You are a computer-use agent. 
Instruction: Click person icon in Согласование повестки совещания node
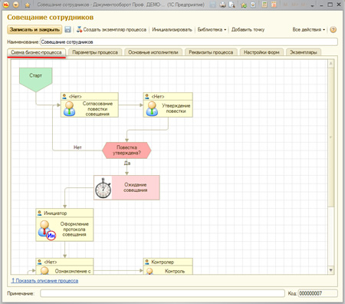(69, 109)
